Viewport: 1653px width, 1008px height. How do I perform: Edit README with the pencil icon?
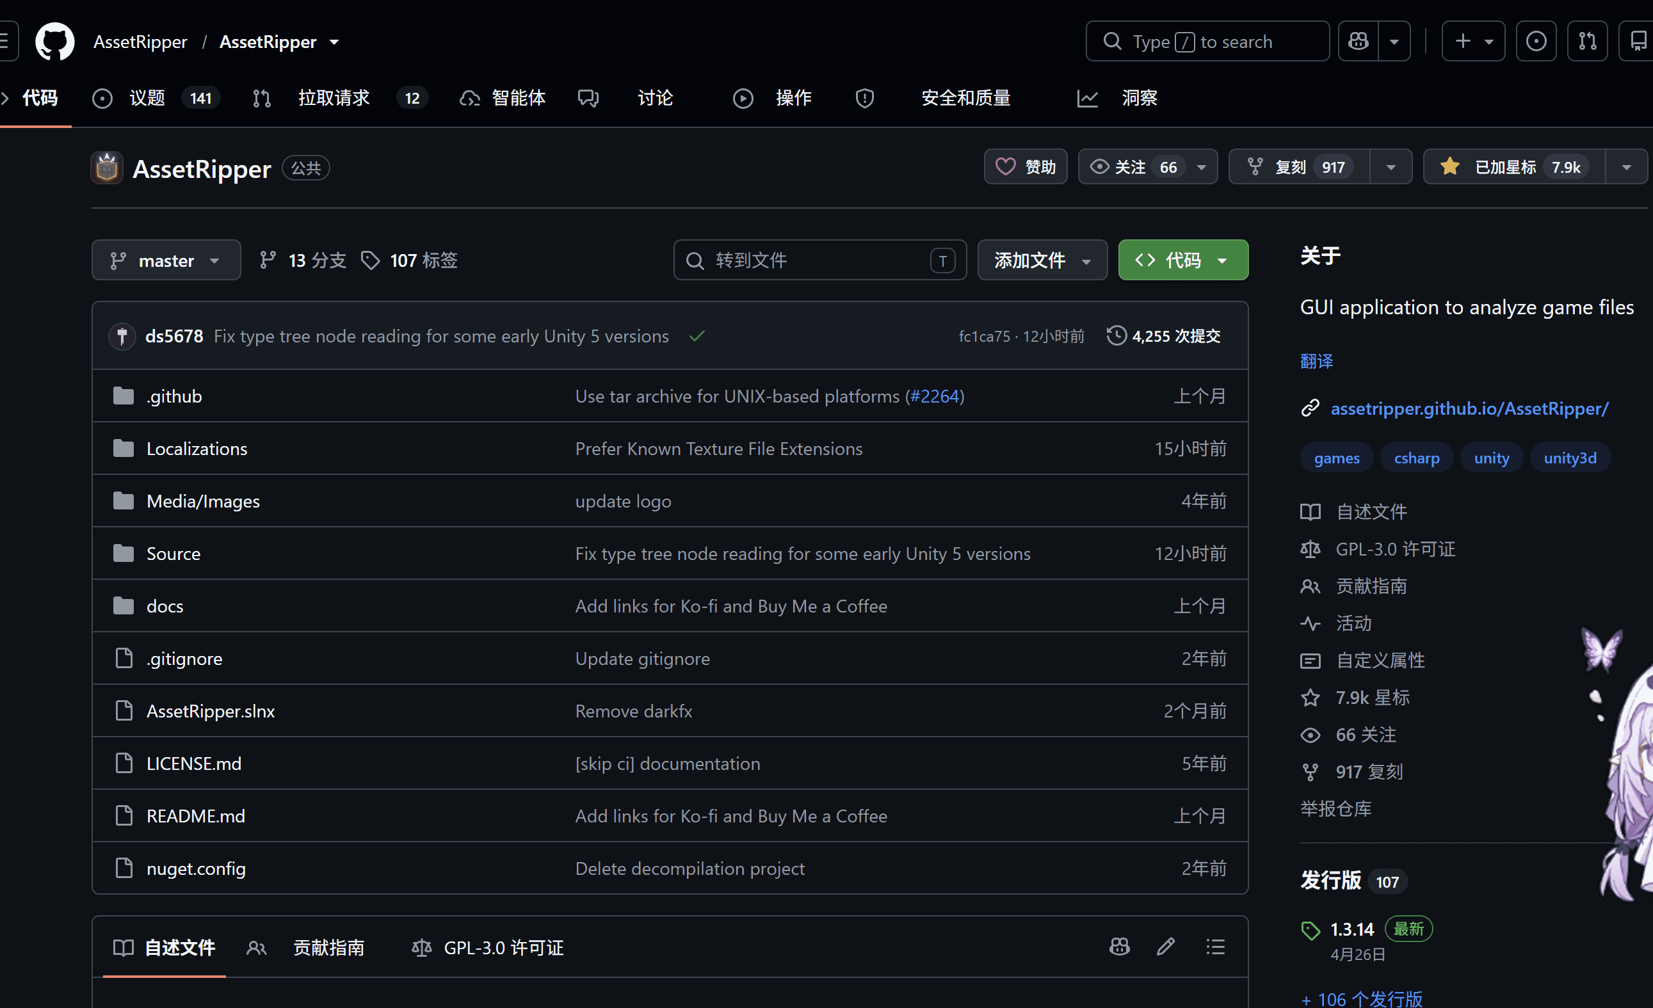point(1166,947)
